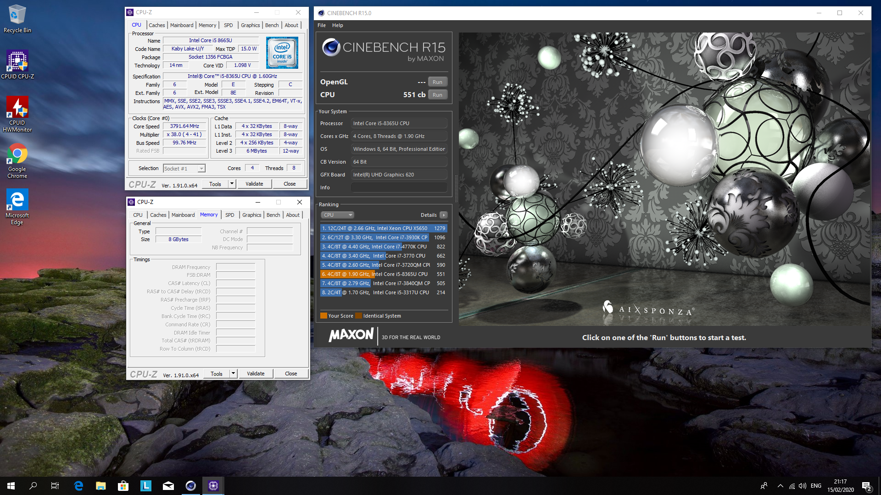Screen dimensions: 881x495
Task: Open Bench tab in top CPU-Z window
Action: (x=272, y=25)
